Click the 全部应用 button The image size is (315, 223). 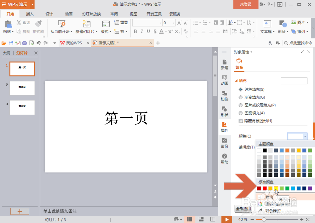click(243, 209)
